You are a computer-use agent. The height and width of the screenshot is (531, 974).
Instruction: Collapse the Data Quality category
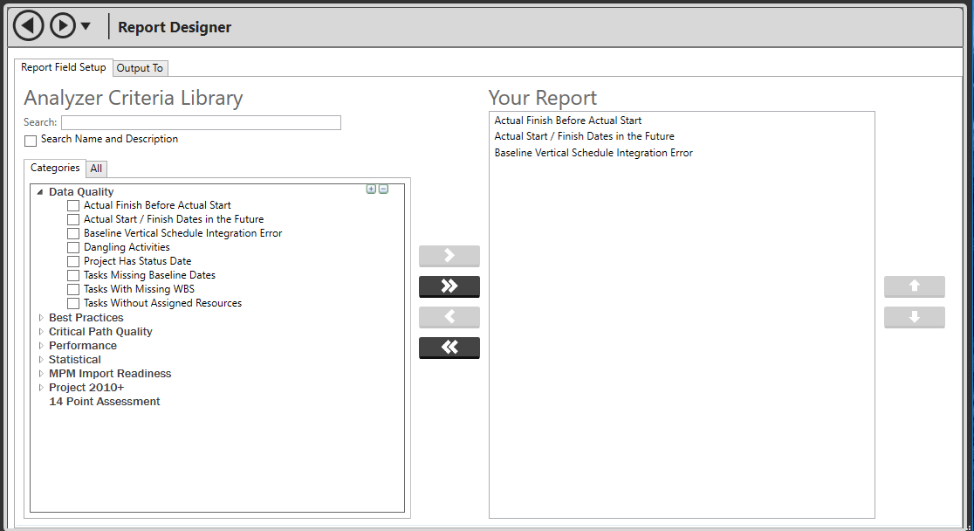(40, 192)
